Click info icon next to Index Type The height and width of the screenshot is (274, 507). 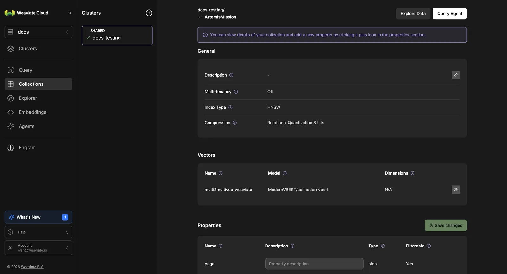tap(230, 107)
